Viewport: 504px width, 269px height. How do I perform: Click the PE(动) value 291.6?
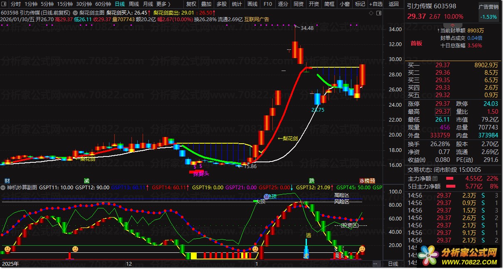pos(490,159)
